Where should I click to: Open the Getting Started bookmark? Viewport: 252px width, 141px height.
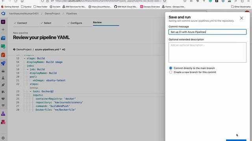pos(10,7)
